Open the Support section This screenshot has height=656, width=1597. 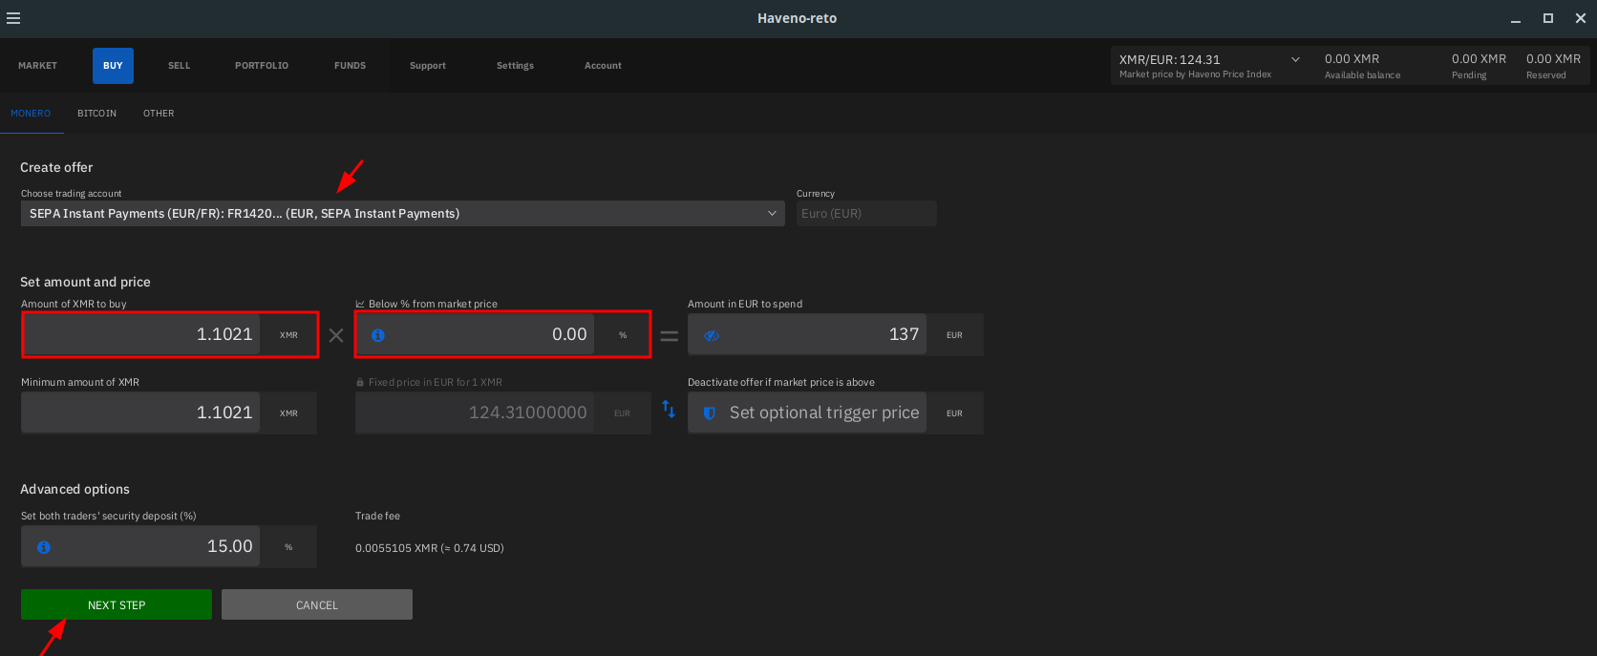coord(428,66)
